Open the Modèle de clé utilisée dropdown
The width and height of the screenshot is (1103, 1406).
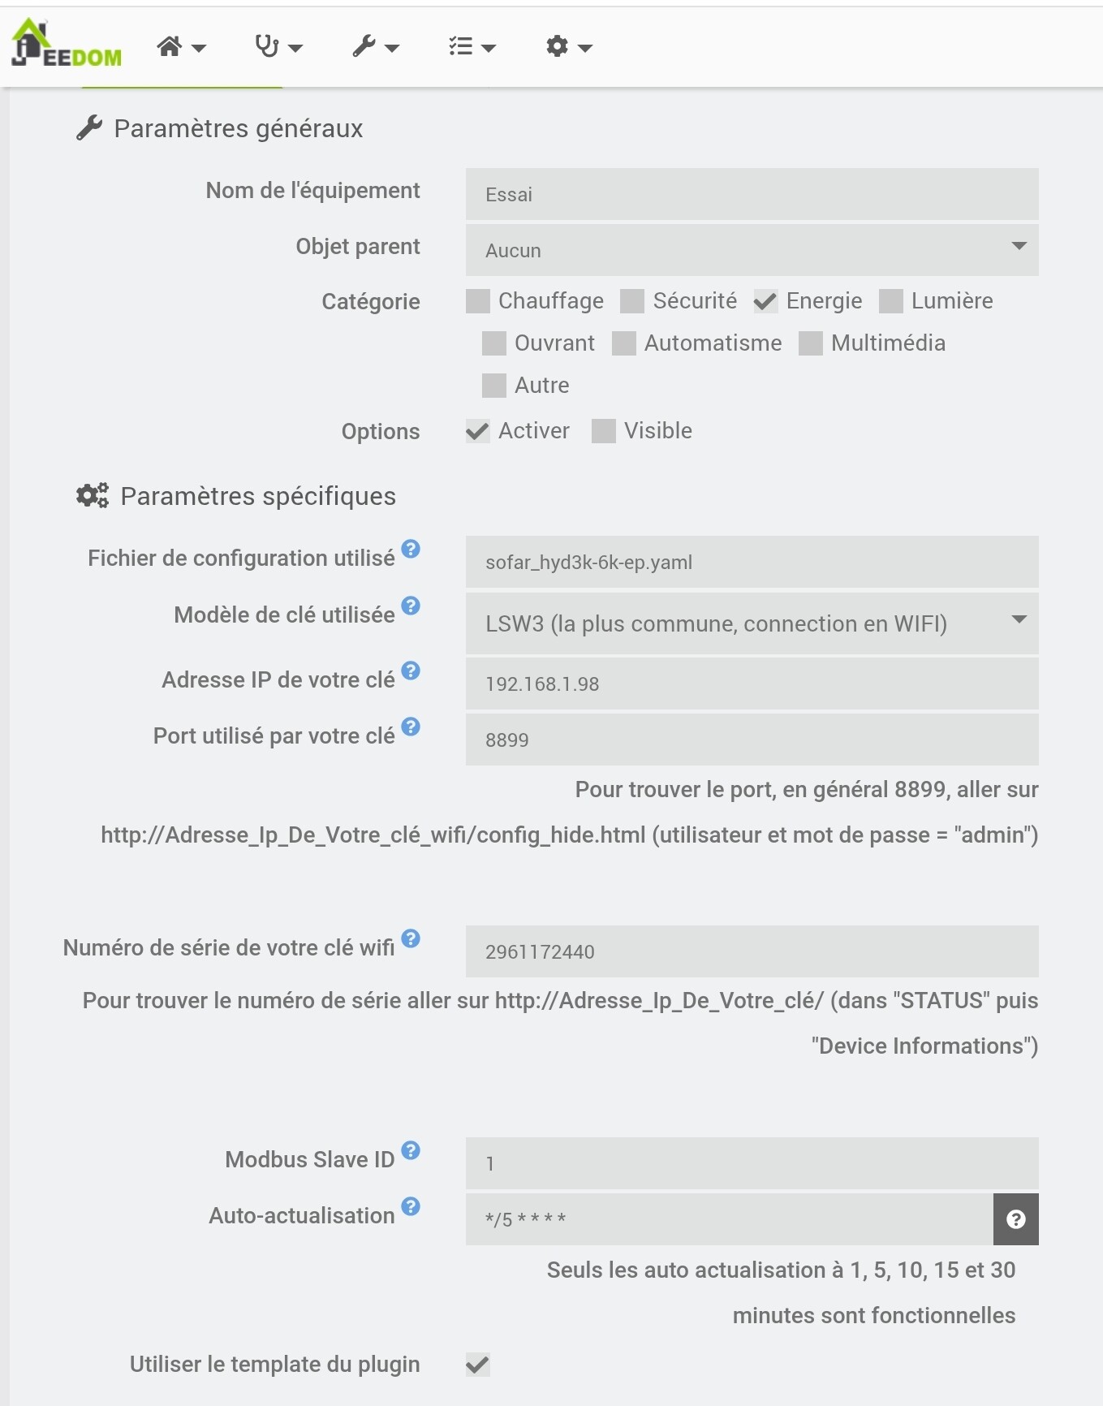pyautogui.click(x=752, y=623)
